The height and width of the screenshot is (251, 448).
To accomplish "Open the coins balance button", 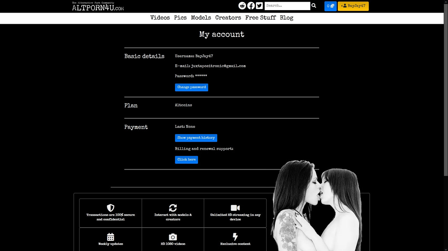I will tap(330, 6).
